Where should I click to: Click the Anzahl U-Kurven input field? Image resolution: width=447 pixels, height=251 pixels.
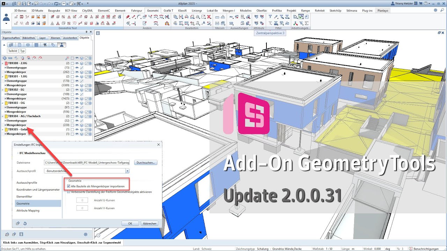(x=82, y=200)
